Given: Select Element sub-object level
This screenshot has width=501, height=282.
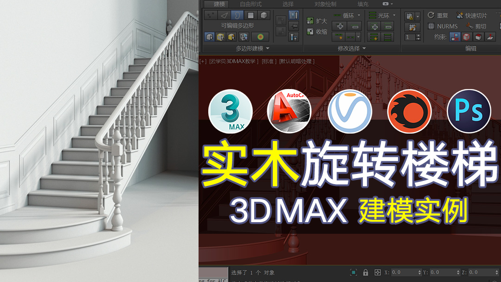Looking at the screenshot, I should 263,15.
